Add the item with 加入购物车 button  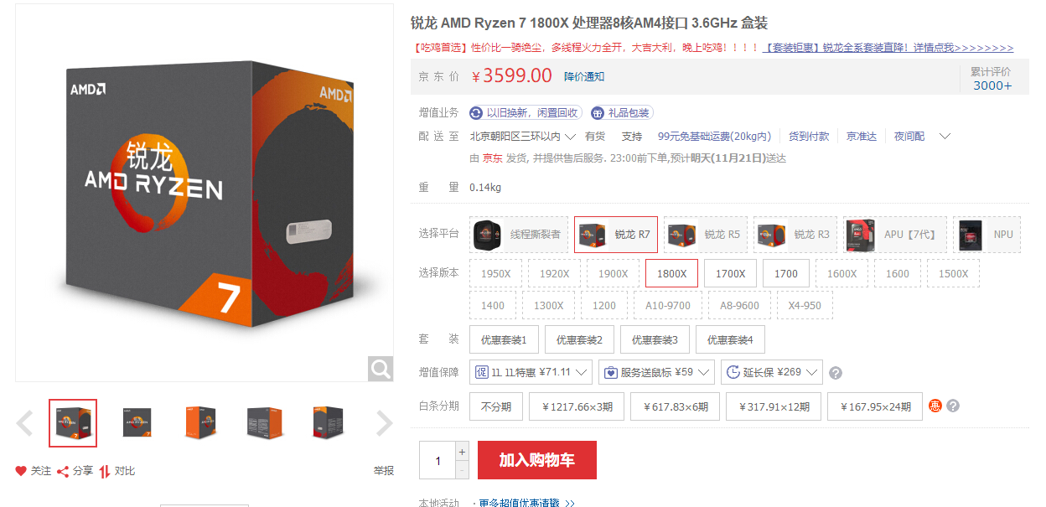(537, 460)
